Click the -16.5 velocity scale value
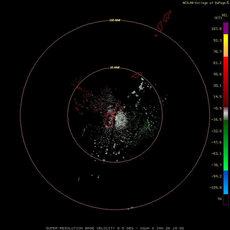230x230 pixels. 216,120
